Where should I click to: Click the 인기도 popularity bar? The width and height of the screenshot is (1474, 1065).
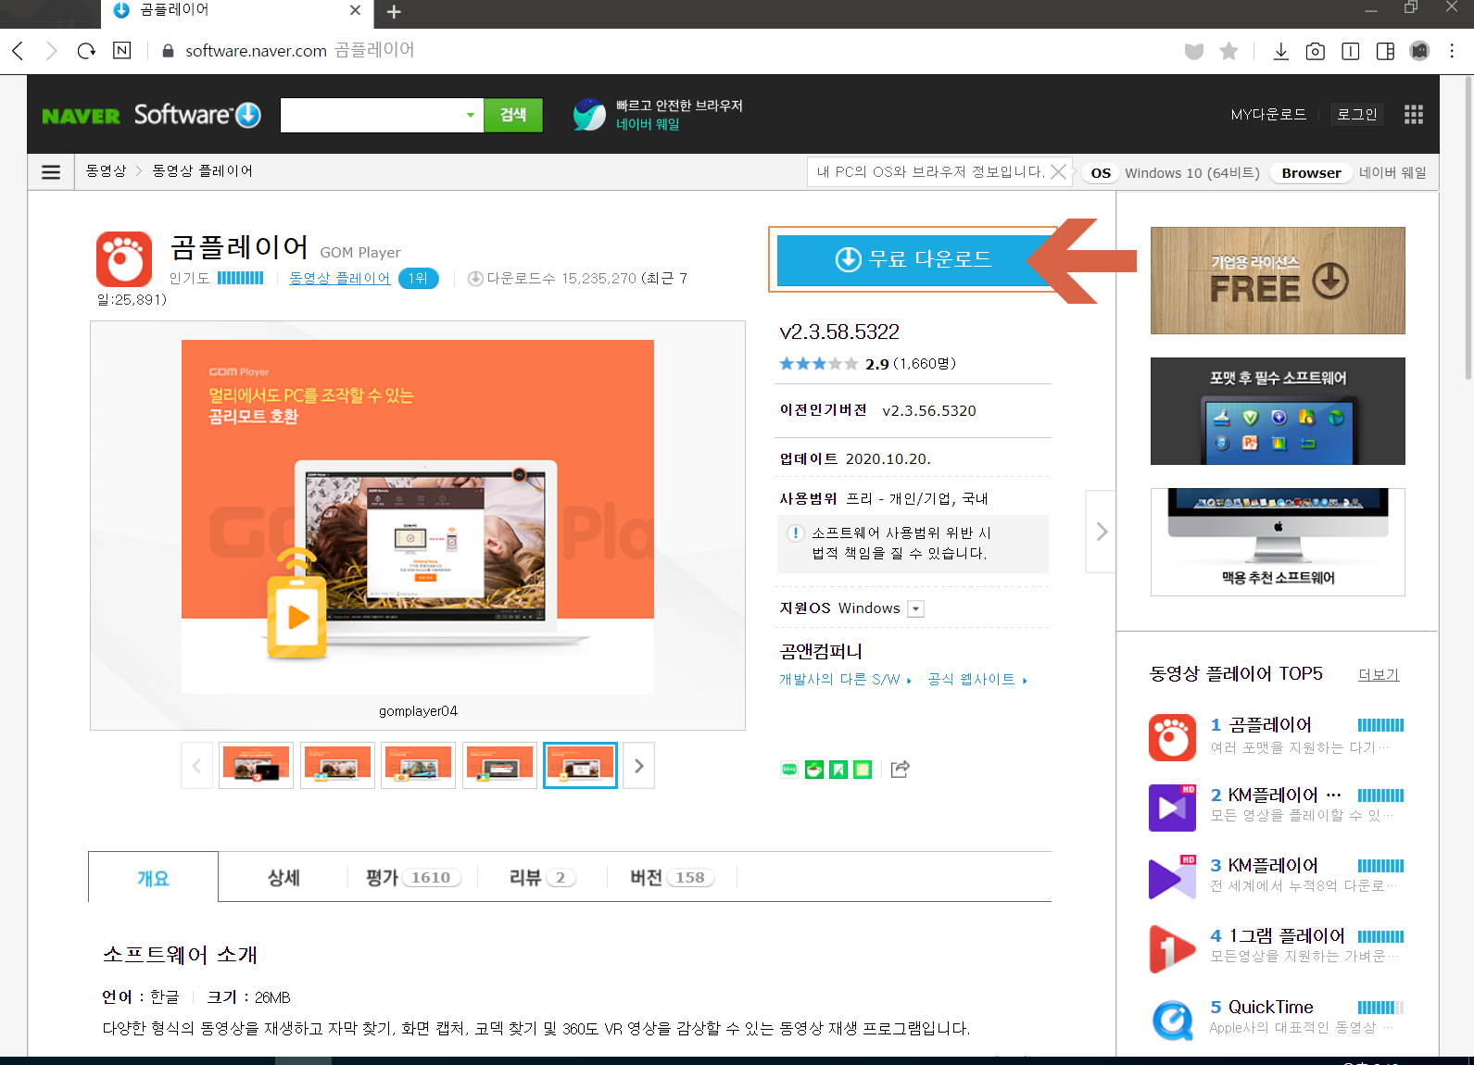click(x=240, y=278)
